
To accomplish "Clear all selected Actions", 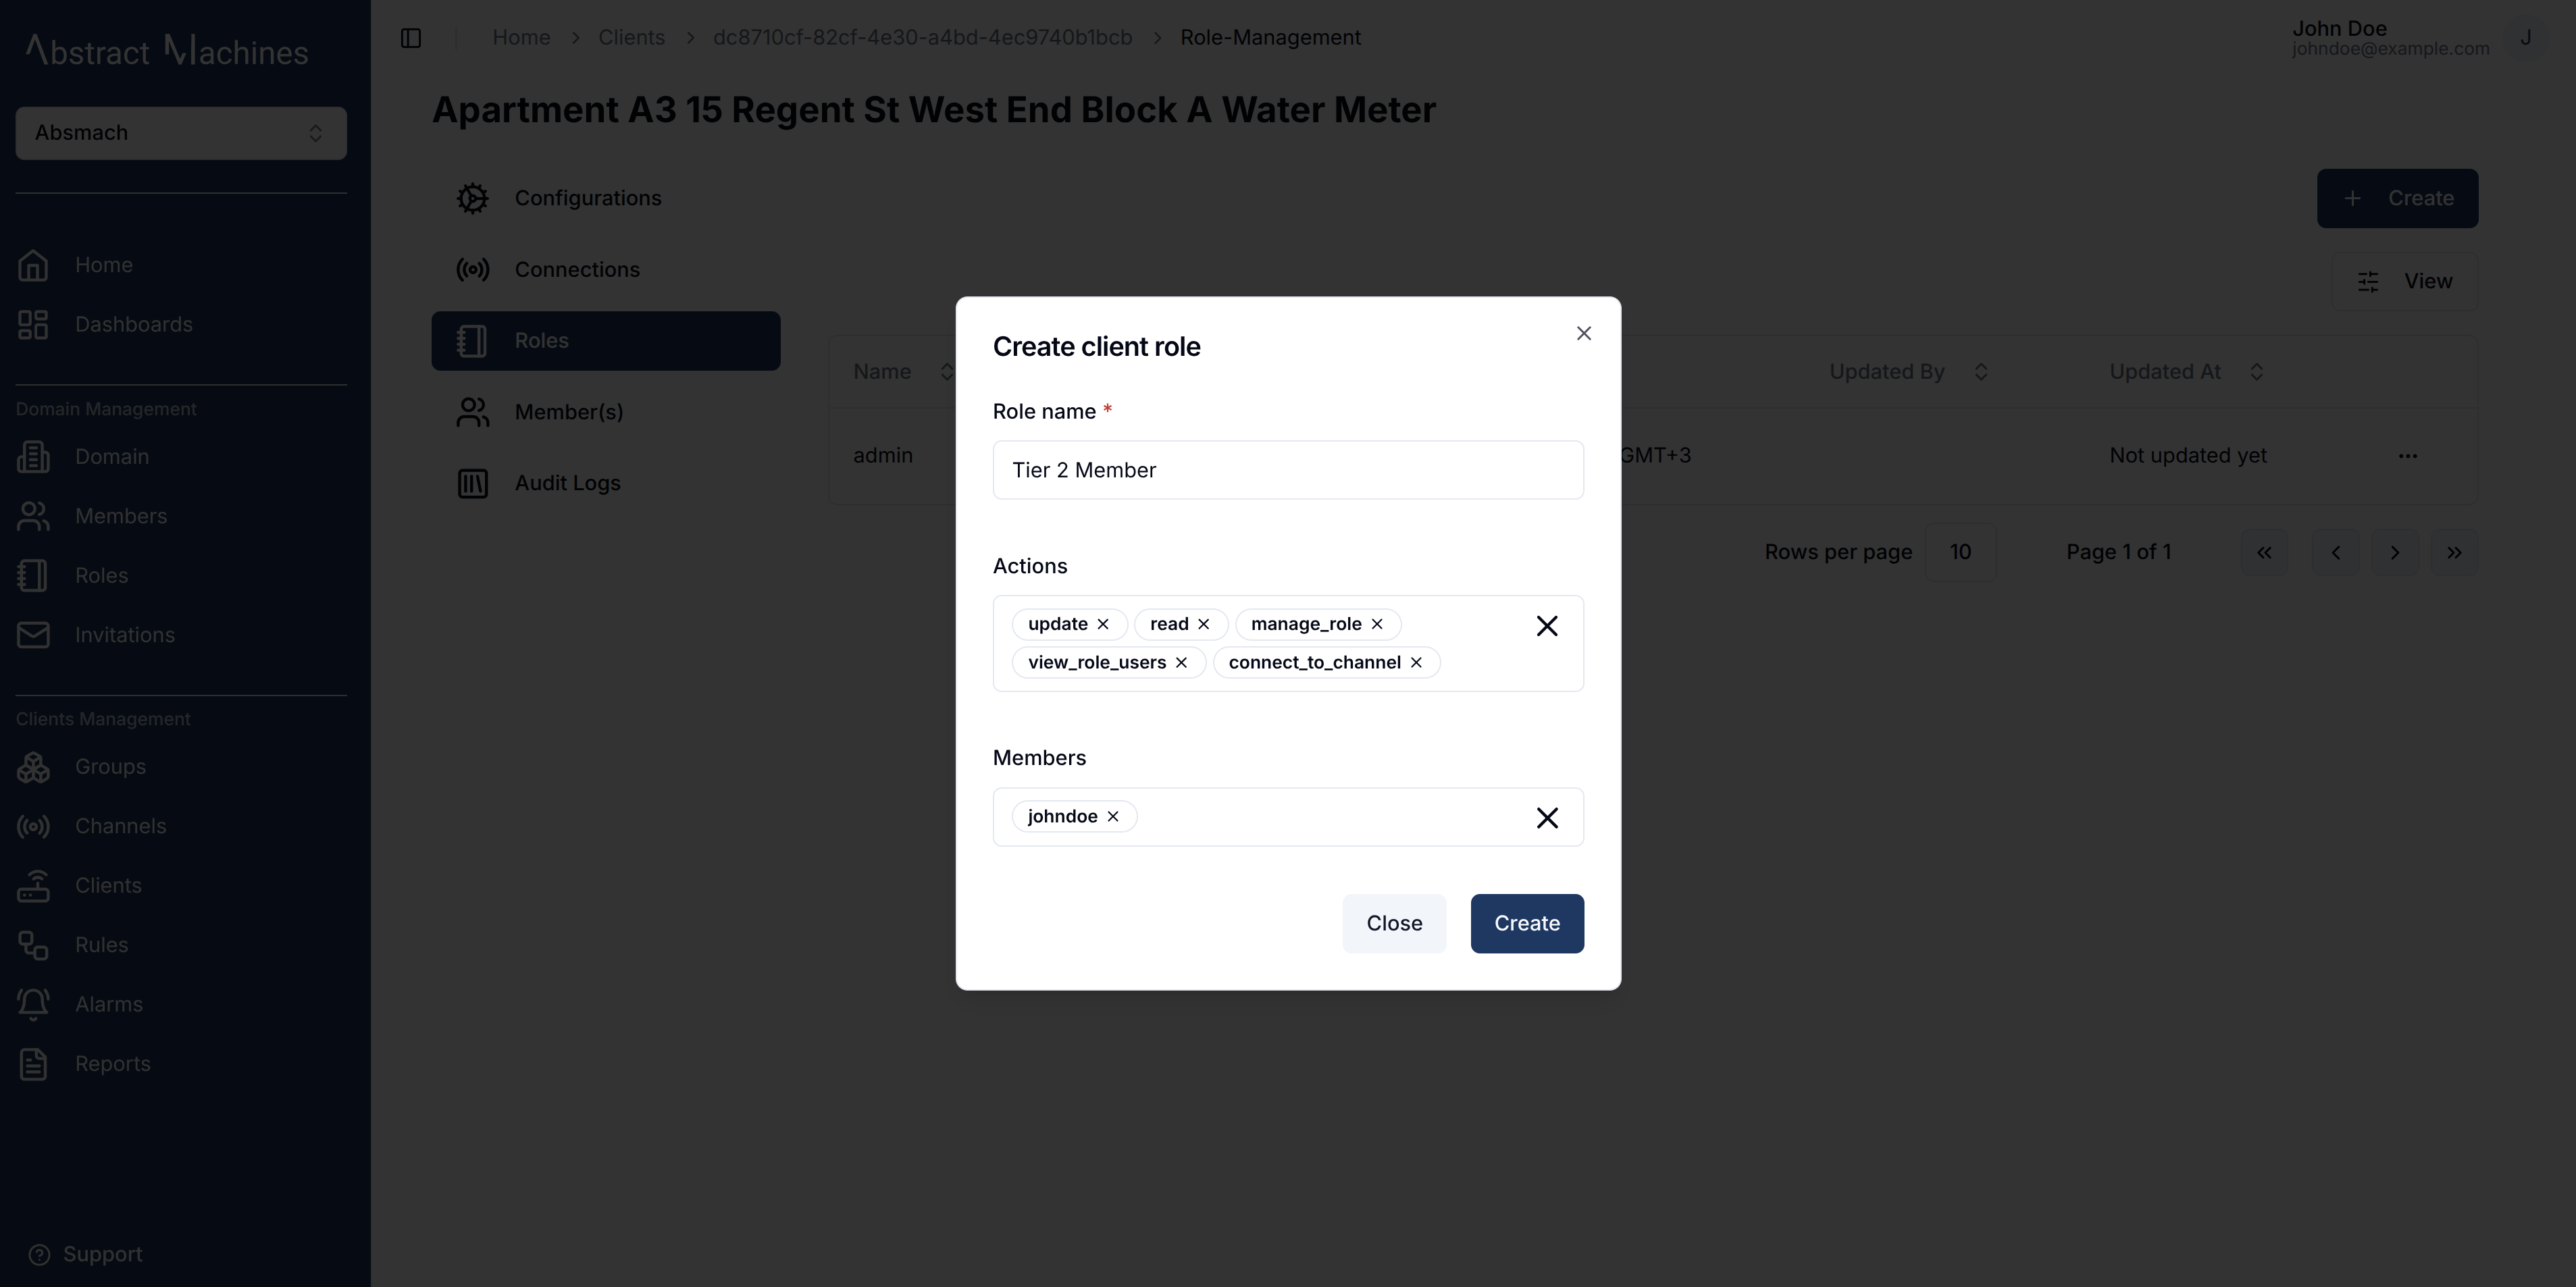I will (x=1546, y=626).
